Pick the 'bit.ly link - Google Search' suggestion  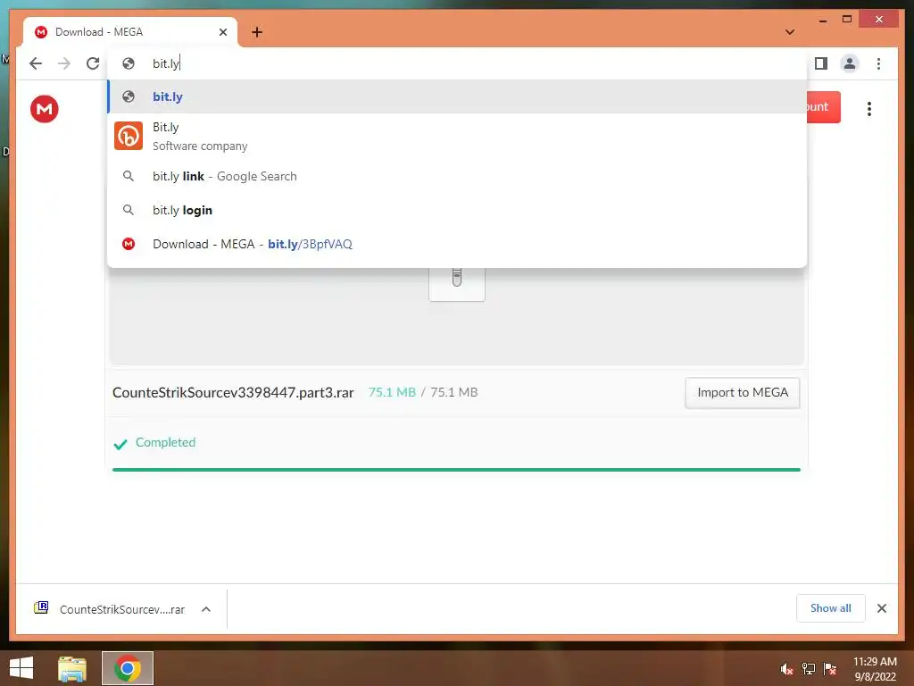coord(458,176)
